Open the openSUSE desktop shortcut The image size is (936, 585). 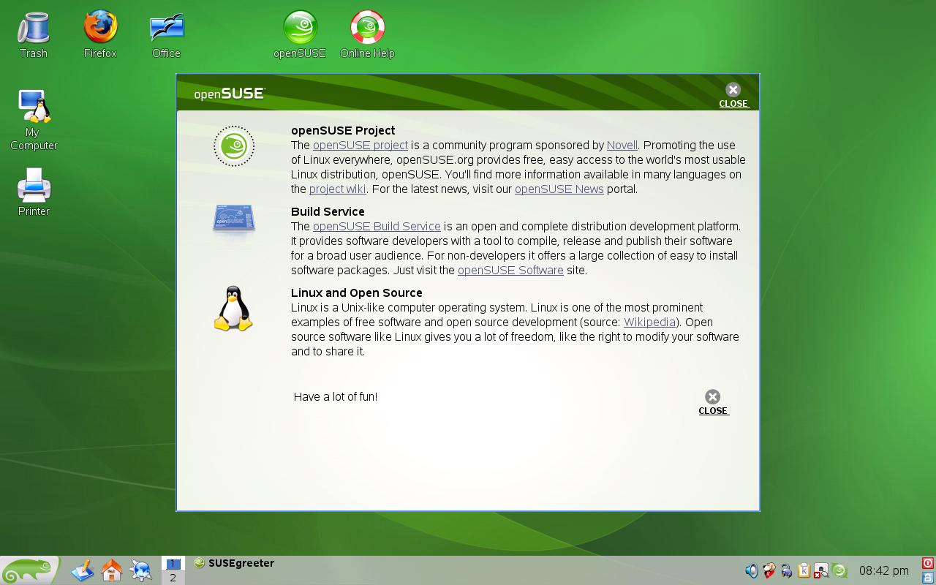pos(300,34)
